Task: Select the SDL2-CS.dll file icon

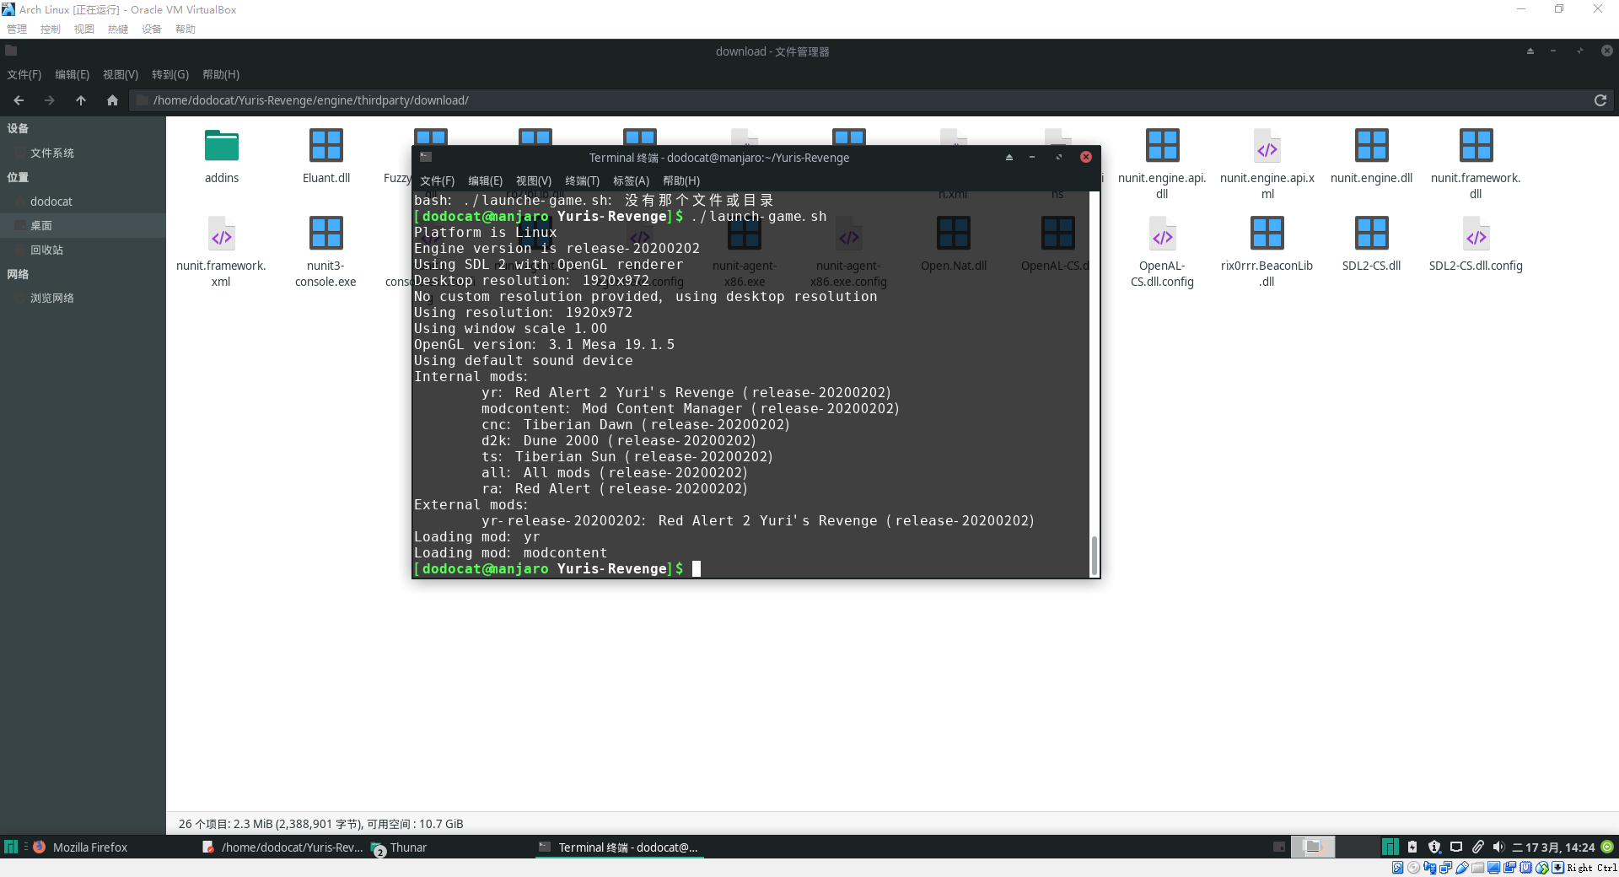Action: point(1371,233)
